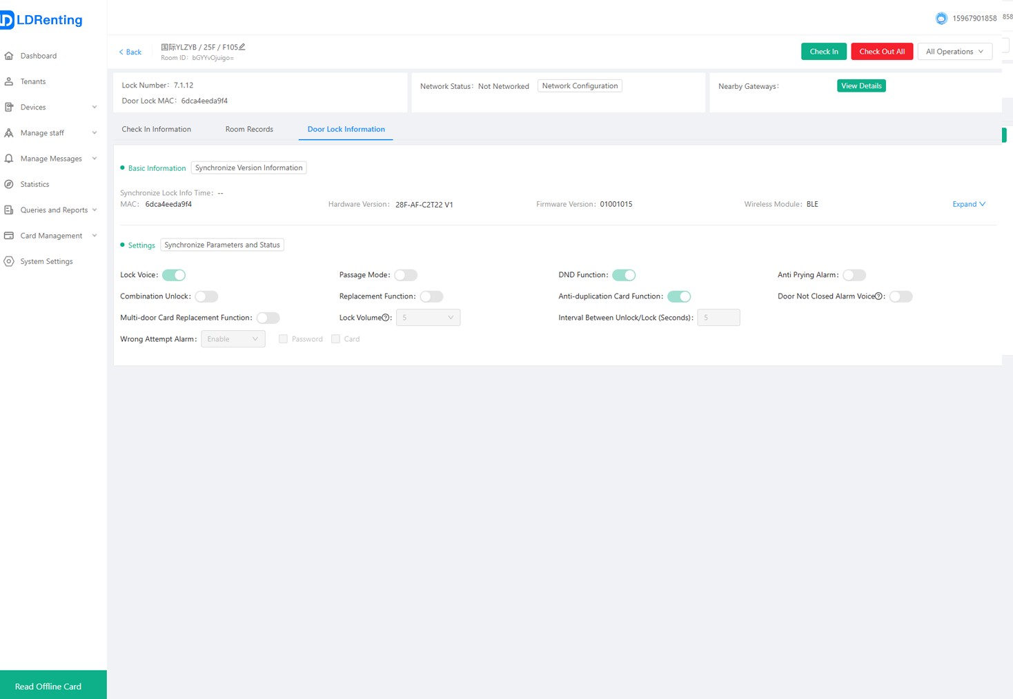Click the pencil edit icon beside F105
1013x699 pixels.
[242, 47]
